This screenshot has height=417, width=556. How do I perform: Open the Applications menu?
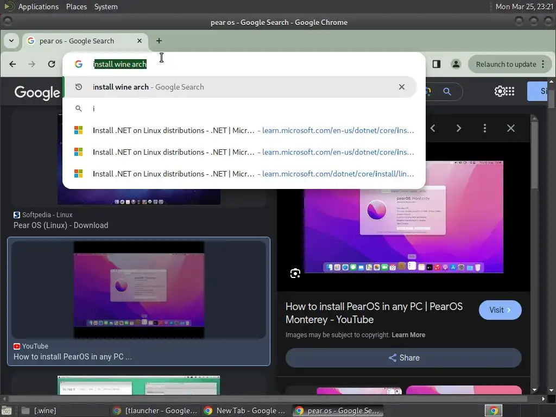(38, 7)
